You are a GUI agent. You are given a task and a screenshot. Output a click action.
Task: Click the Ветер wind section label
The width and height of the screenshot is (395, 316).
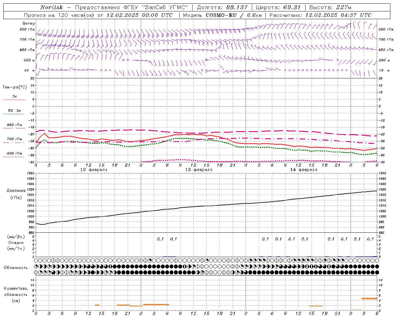(29, 23)
